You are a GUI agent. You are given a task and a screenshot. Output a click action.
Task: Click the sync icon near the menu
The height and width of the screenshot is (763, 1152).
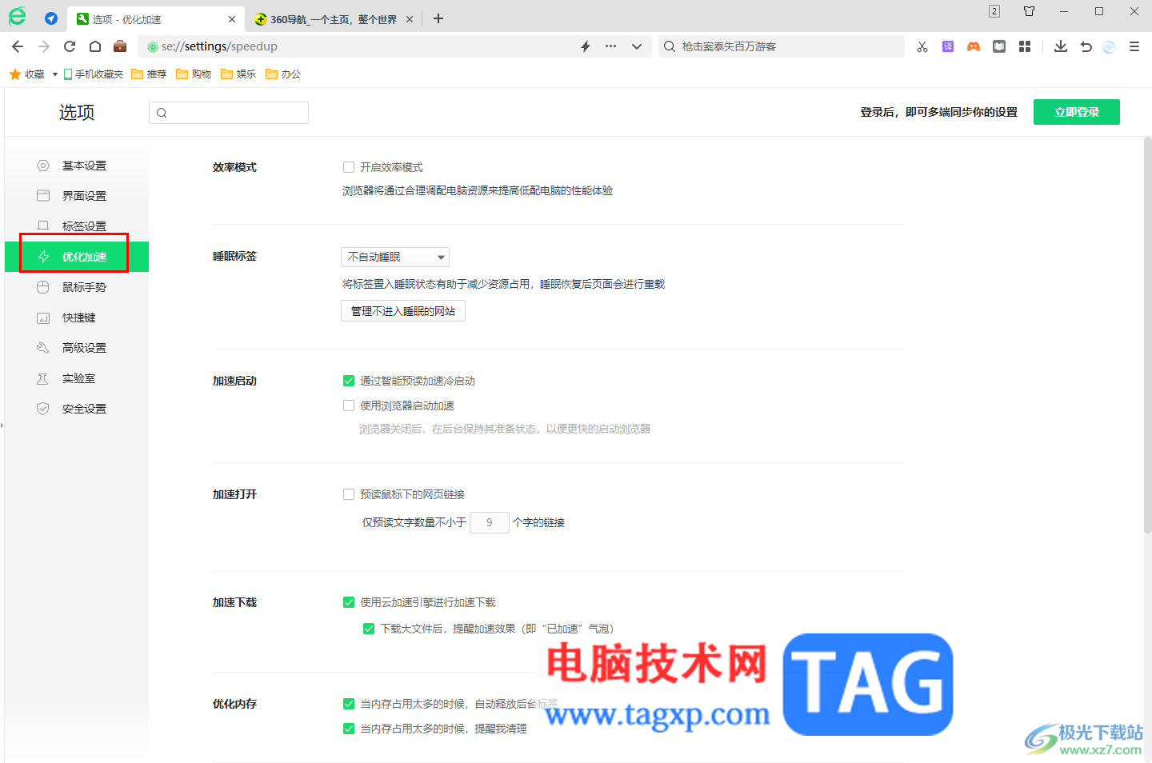tap(1108, 46)
